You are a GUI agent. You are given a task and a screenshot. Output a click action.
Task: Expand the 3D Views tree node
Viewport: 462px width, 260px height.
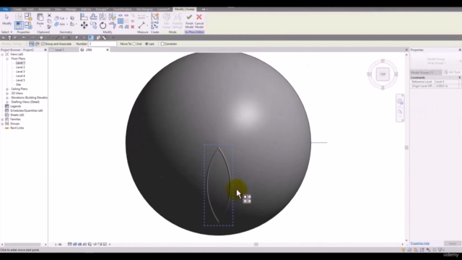[7, 93]
